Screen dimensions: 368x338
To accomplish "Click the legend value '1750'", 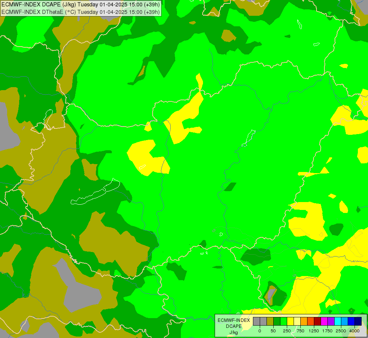I will pyautogui.click(x=327, y=331).
